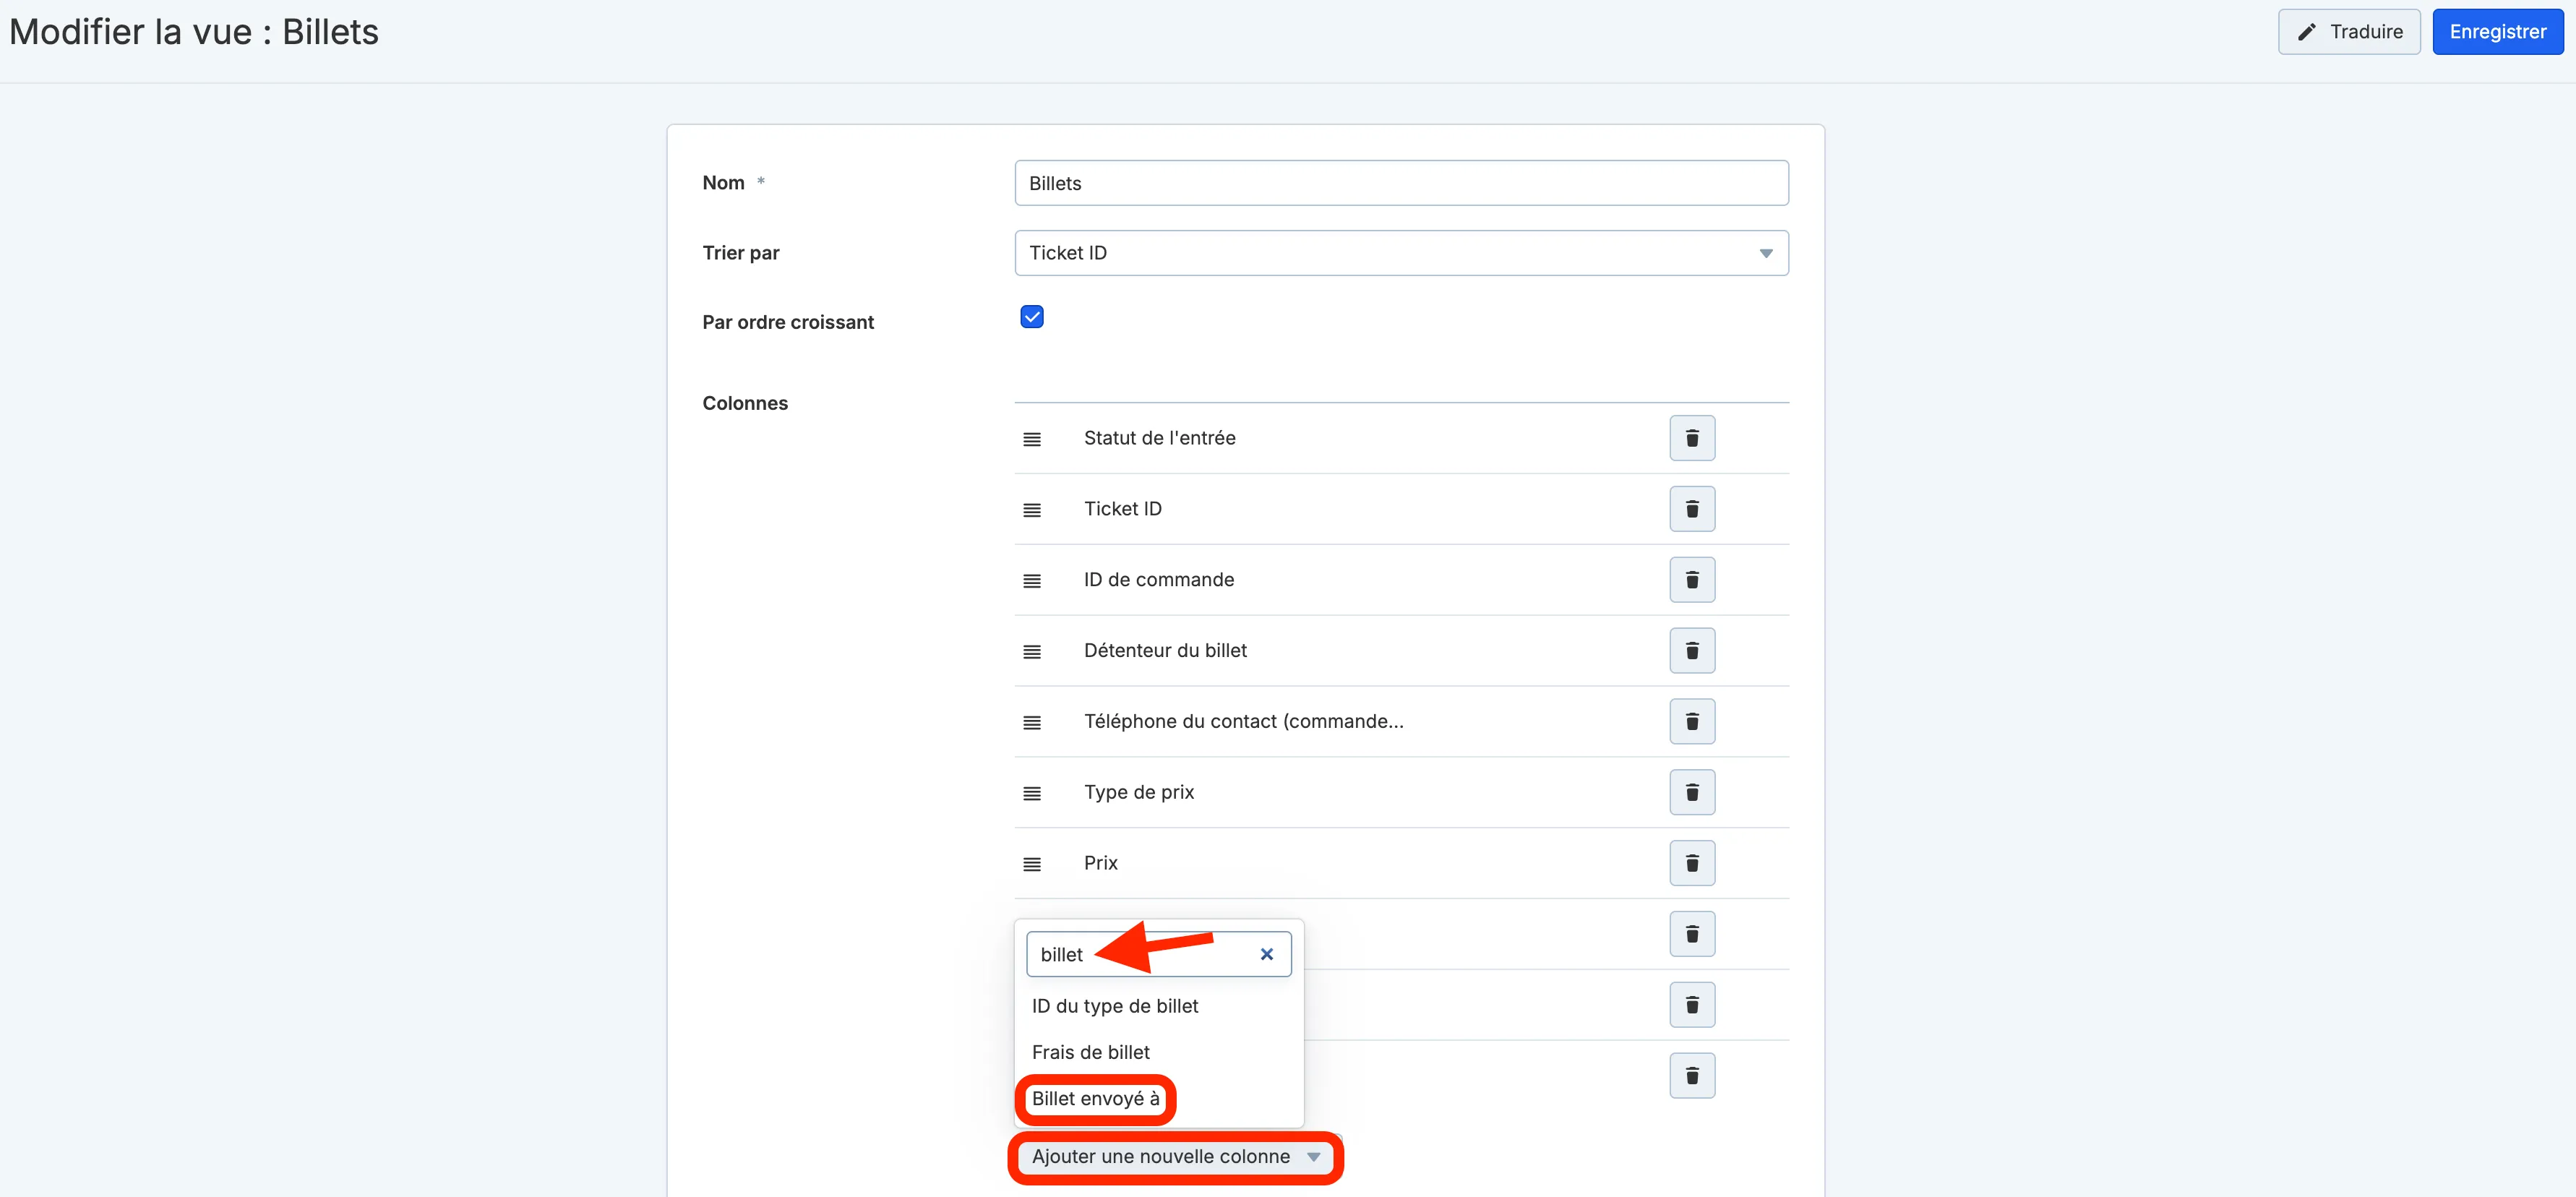Click the billet search field
The width and height of the screenshot is (2576, 1197).
coord(1158,954)
